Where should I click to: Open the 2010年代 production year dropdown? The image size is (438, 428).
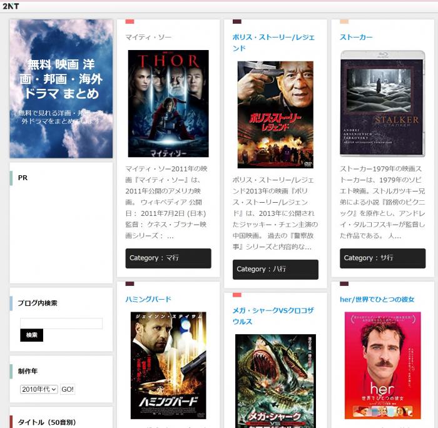click(39, 389)
